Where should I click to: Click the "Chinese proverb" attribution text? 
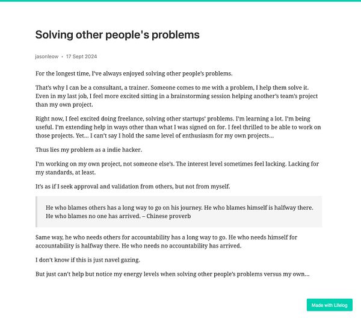click(168, 216)
